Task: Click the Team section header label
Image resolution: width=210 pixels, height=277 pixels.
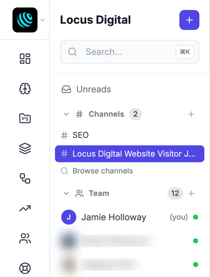Action: [99, 193]
